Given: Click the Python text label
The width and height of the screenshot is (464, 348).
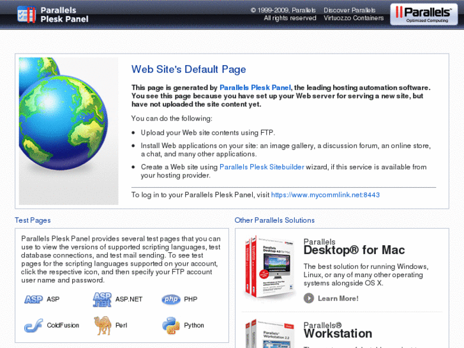Looking at the screenshot, I should tap(194, 326).
